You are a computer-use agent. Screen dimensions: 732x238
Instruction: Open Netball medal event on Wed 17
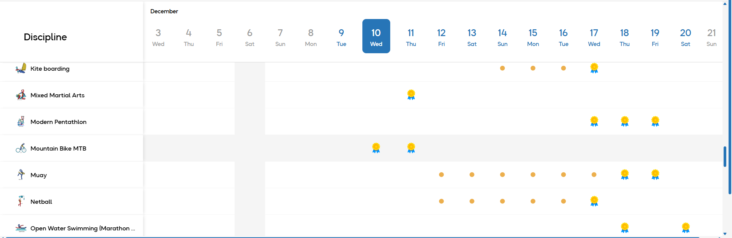point(594,201)
